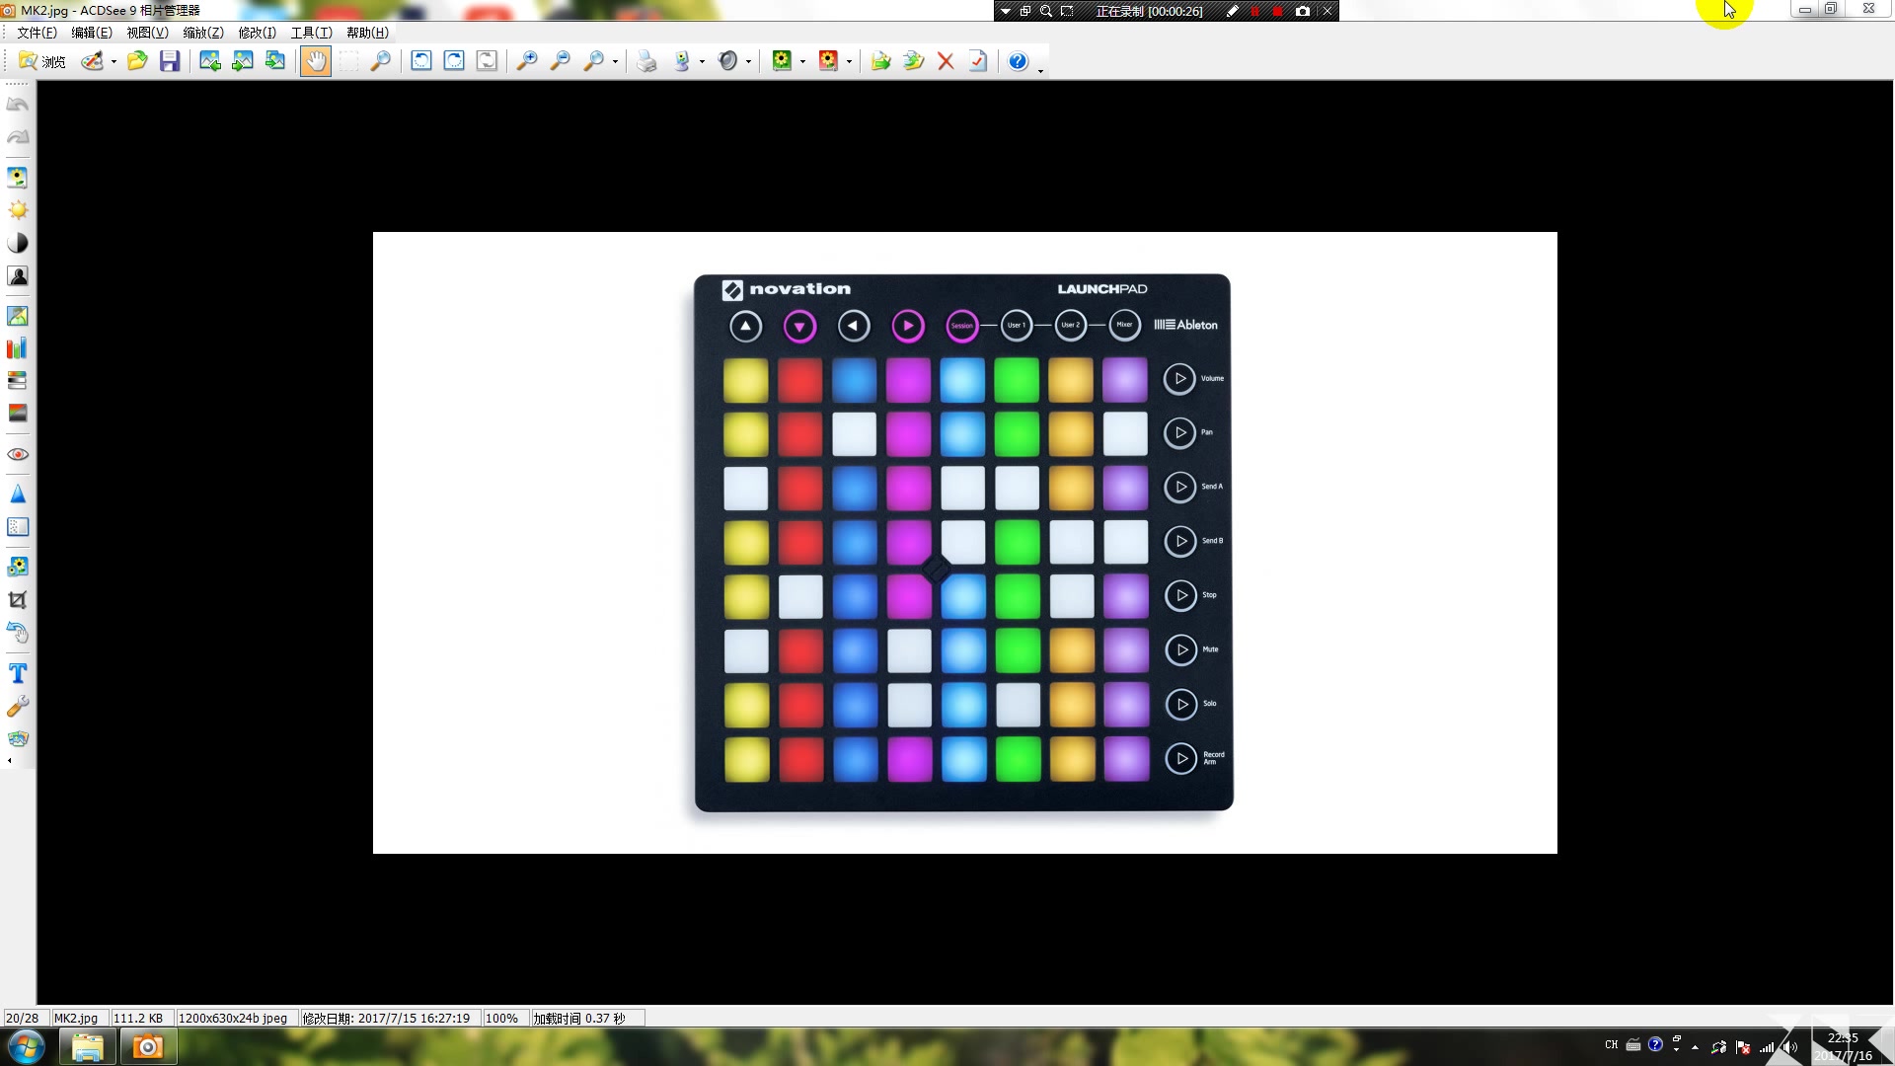
Task: Open the crop tool
Action: pyautogui.click(x=18, y=600)
